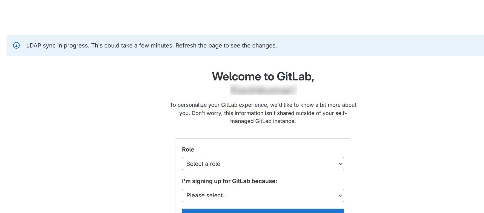Image resolution: width=484 pixels, height=213 pixels.
Task: Click the info icon in the LDAP banner
Action: (x=16, y=45)
